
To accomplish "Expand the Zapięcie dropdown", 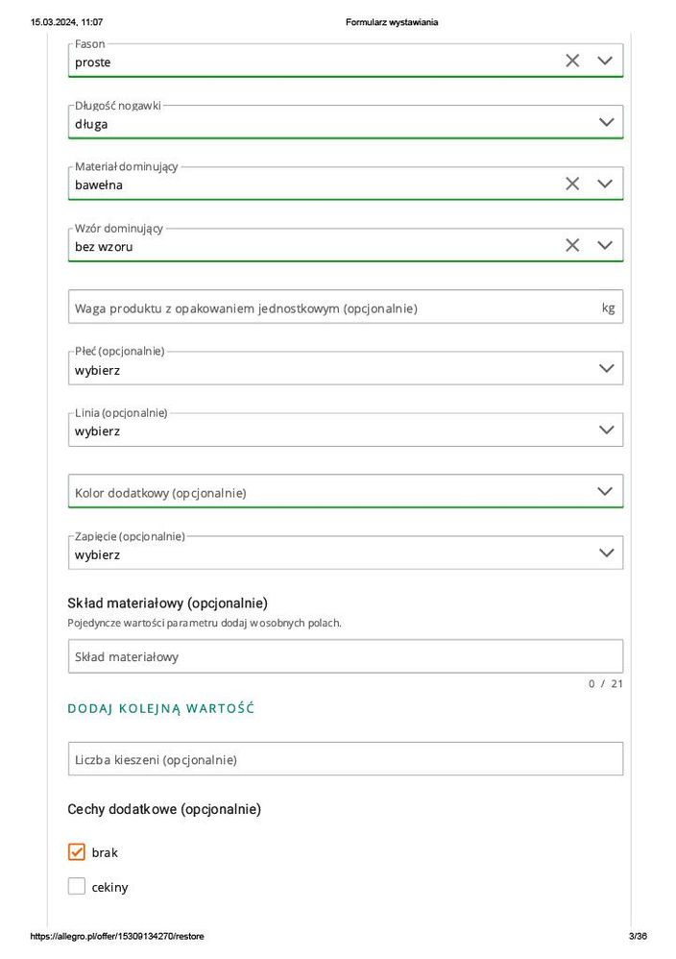I will point(606,553).
